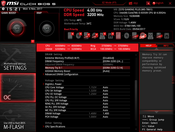Open the Extreme Memory Profile [Disabled] value
Image resolution: width=175 pixels, height=132 pixels.
coord(108,58)
